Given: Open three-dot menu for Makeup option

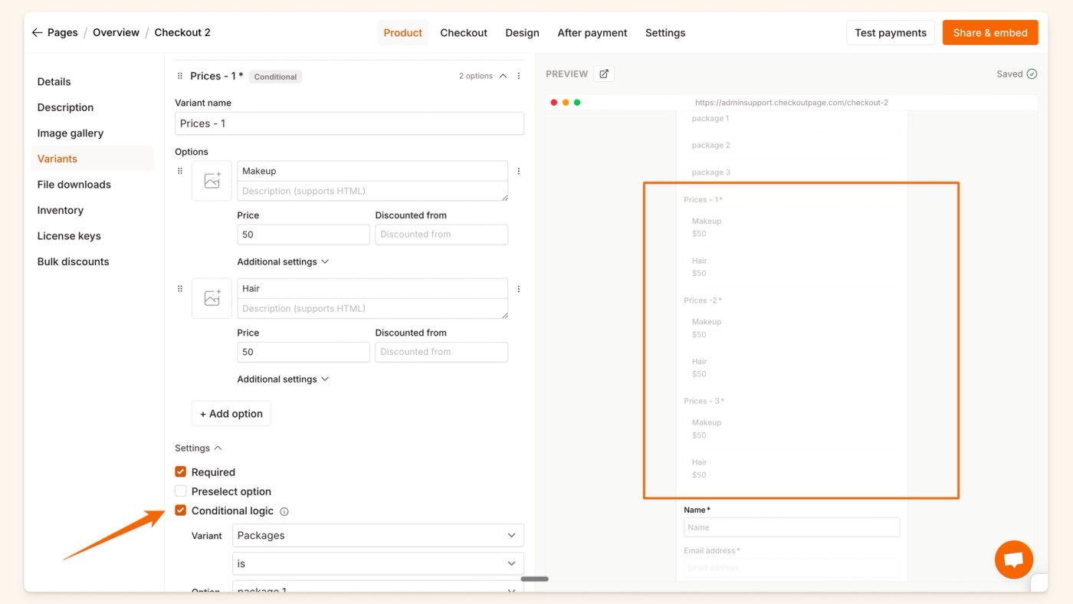Looking at the screenshot, I should [519, 171].
